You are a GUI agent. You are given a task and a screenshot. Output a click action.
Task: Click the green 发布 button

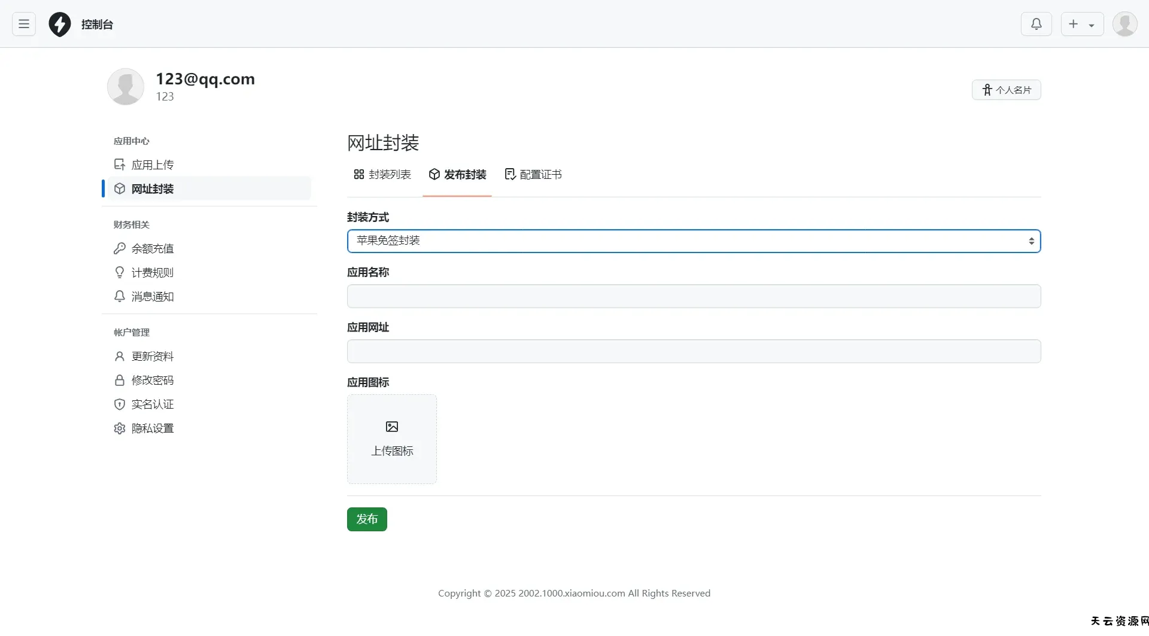click(367, 519)
